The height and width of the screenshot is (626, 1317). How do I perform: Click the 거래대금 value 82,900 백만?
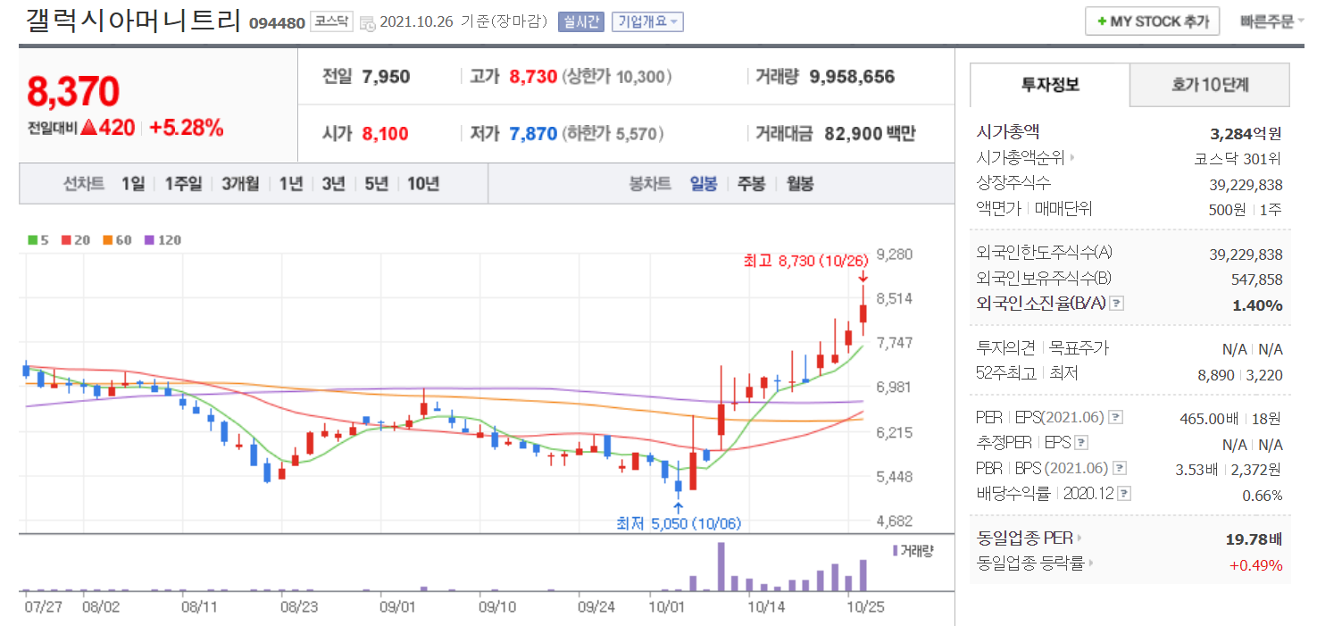click(868, 134)
